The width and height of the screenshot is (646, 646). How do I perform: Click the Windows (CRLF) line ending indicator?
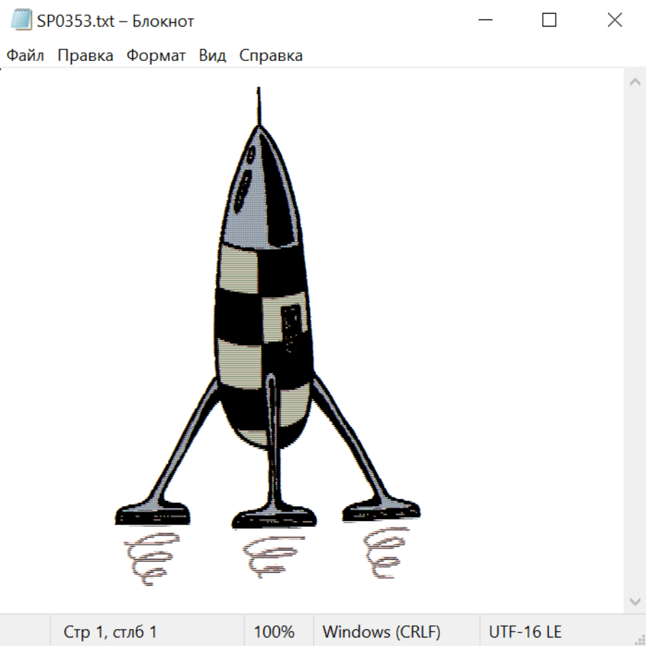(381, 632)
